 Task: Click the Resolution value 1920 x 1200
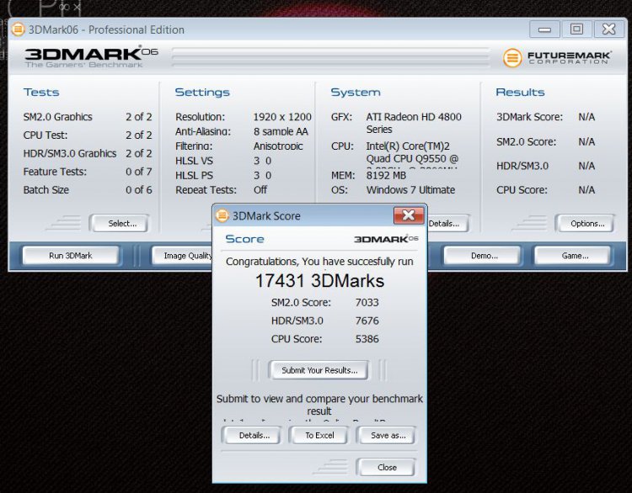282,117
